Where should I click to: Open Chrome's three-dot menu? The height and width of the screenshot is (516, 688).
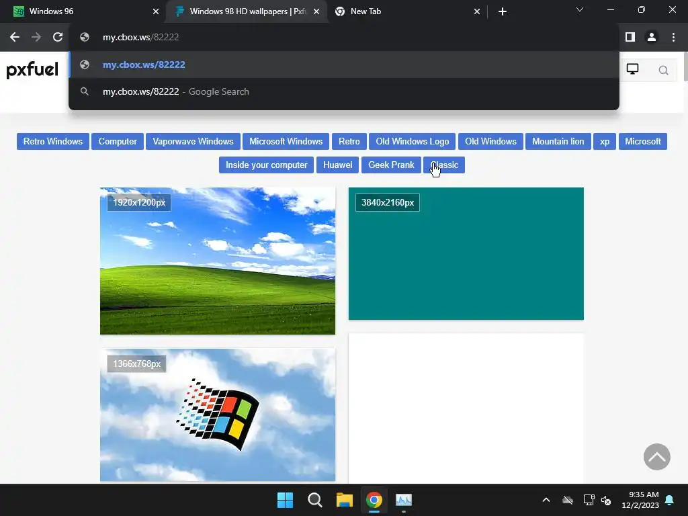673,38
